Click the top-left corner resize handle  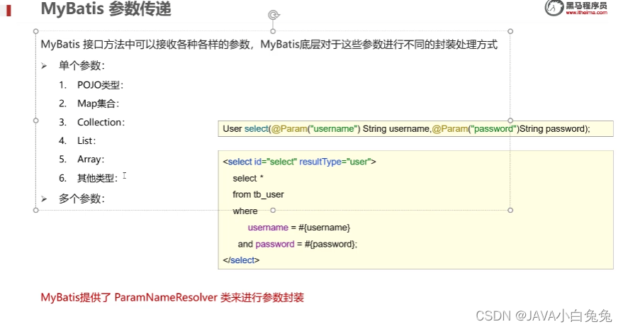pyautogui.click(x=35, y=31)
